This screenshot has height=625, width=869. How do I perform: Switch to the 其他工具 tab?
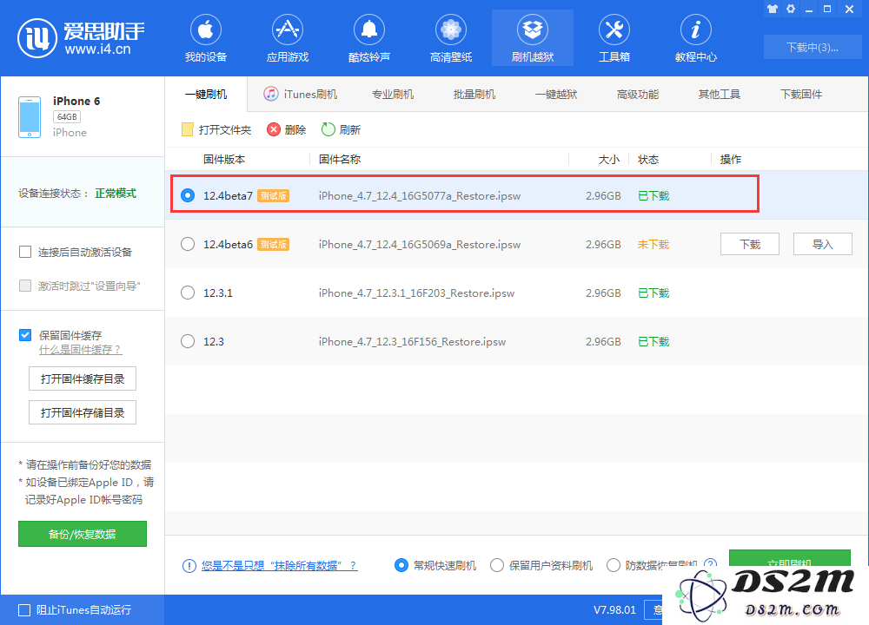[720, 94]
